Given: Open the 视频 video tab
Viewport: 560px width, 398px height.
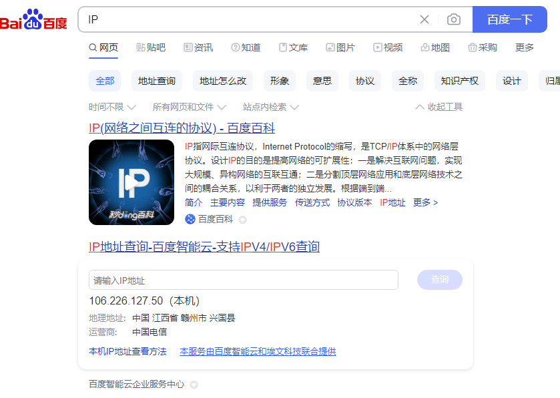Looking at the screenshot, I should click(388, 47).
